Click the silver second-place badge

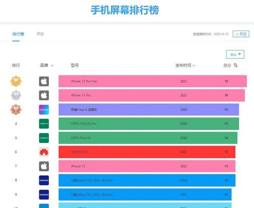(x=16, y=95)
